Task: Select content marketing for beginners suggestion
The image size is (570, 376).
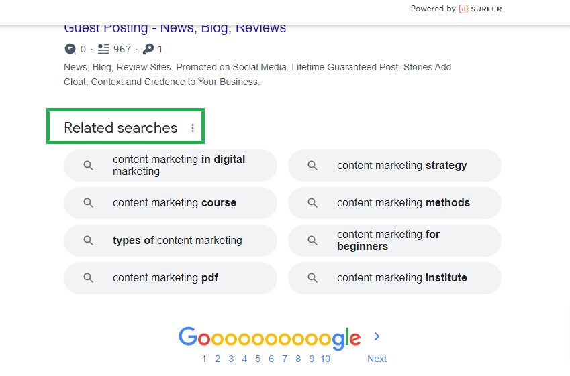Action: click(x=388, y=241)
